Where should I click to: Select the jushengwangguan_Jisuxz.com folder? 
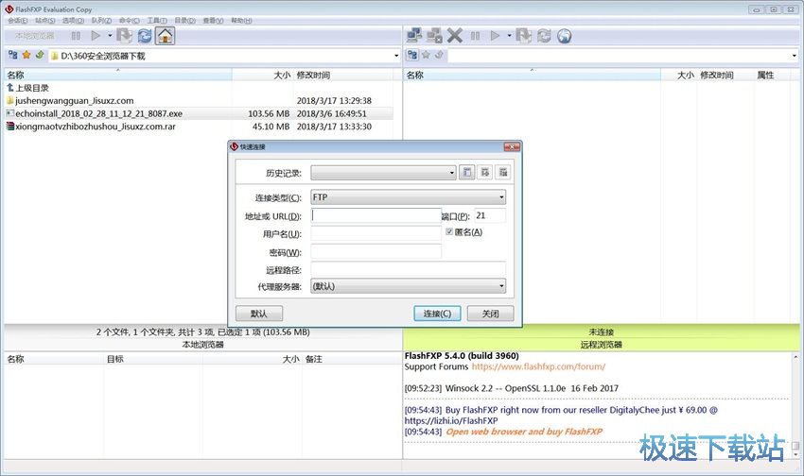(x=199, y=101)
